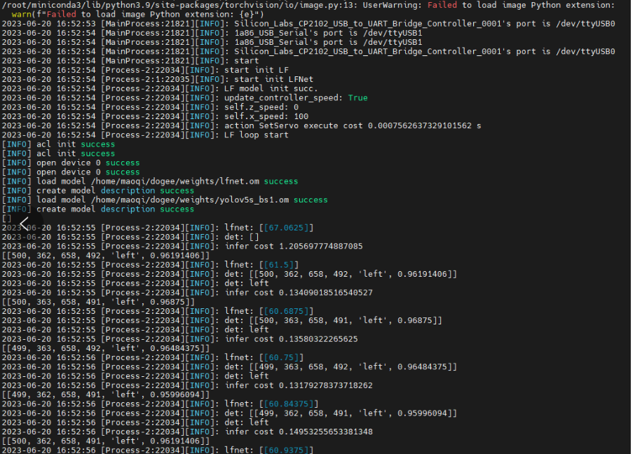
Task: Select the "start init LFNet" log entry
Action: pyautogui.click(x=158, y=79)
